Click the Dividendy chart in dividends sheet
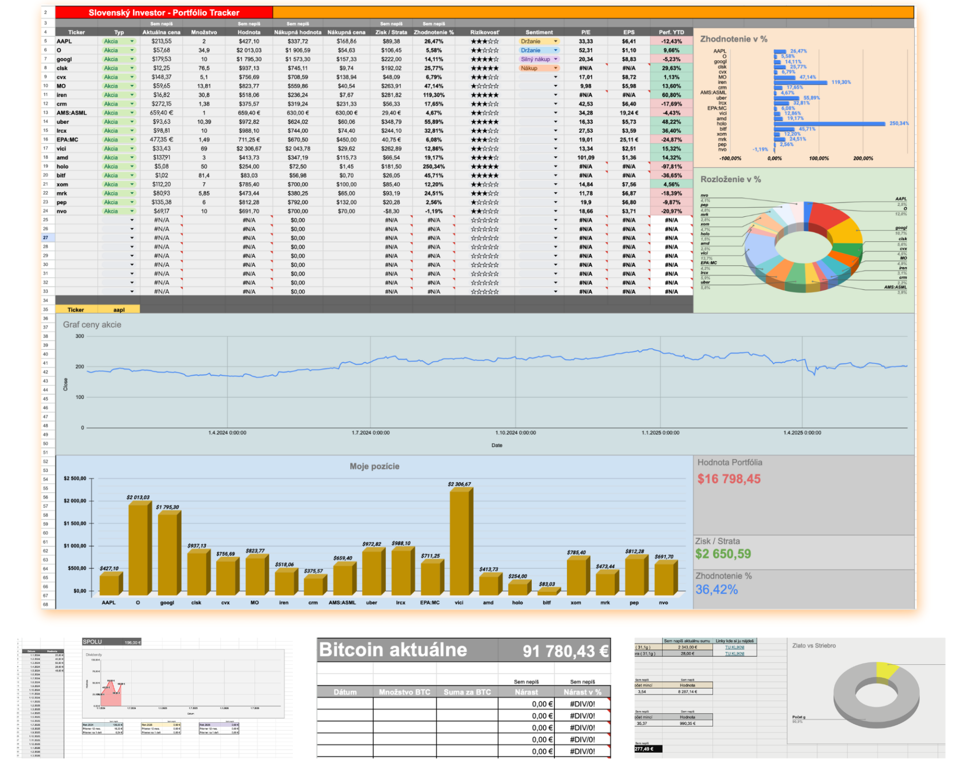Viewport: 966px width, 773px height. (x=183, y=683)
